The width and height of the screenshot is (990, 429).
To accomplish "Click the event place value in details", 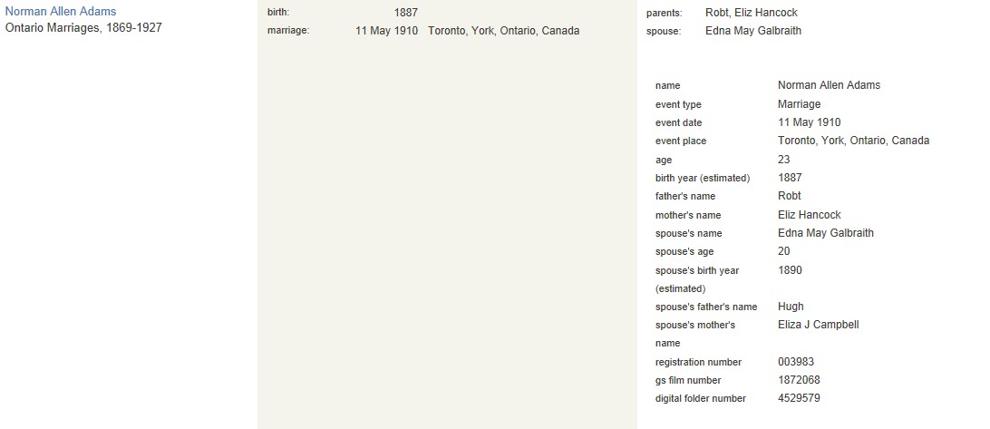I will point(854,141).
